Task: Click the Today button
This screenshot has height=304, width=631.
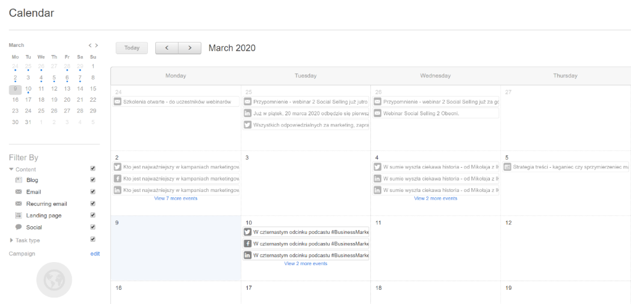Action: 131,48
